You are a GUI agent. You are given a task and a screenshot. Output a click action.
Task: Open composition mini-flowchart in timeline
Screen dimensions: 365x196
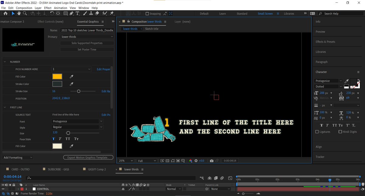[202, 178]
